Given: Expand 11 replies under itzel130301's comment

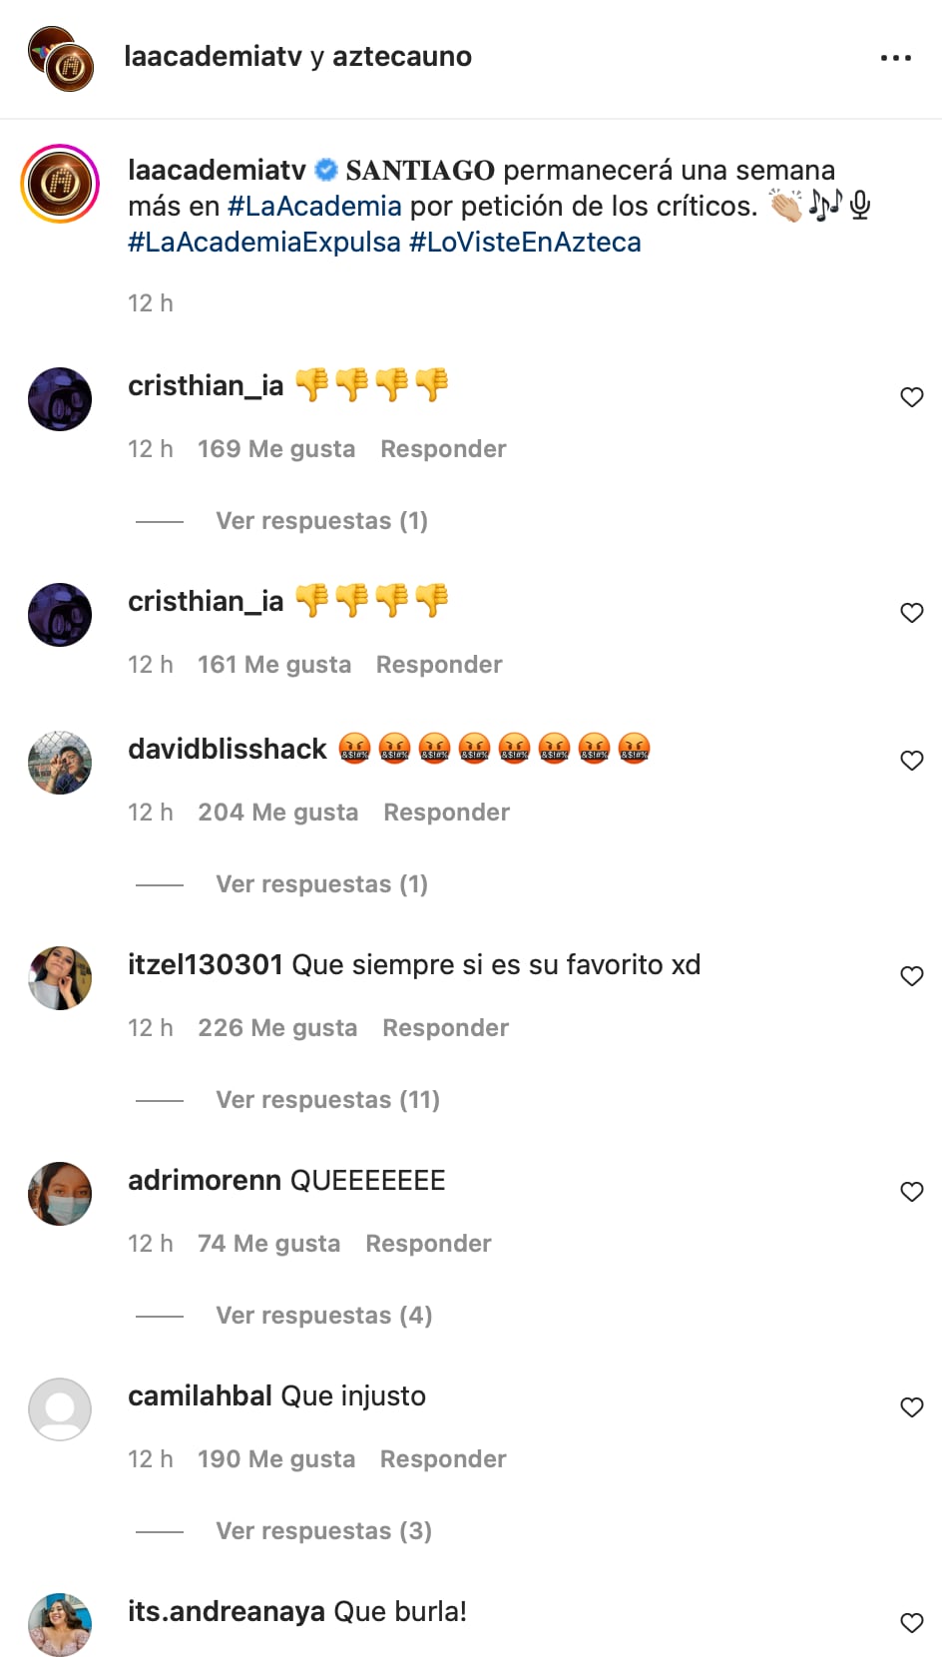Looking at the screenshot, I should [327, 1100].
